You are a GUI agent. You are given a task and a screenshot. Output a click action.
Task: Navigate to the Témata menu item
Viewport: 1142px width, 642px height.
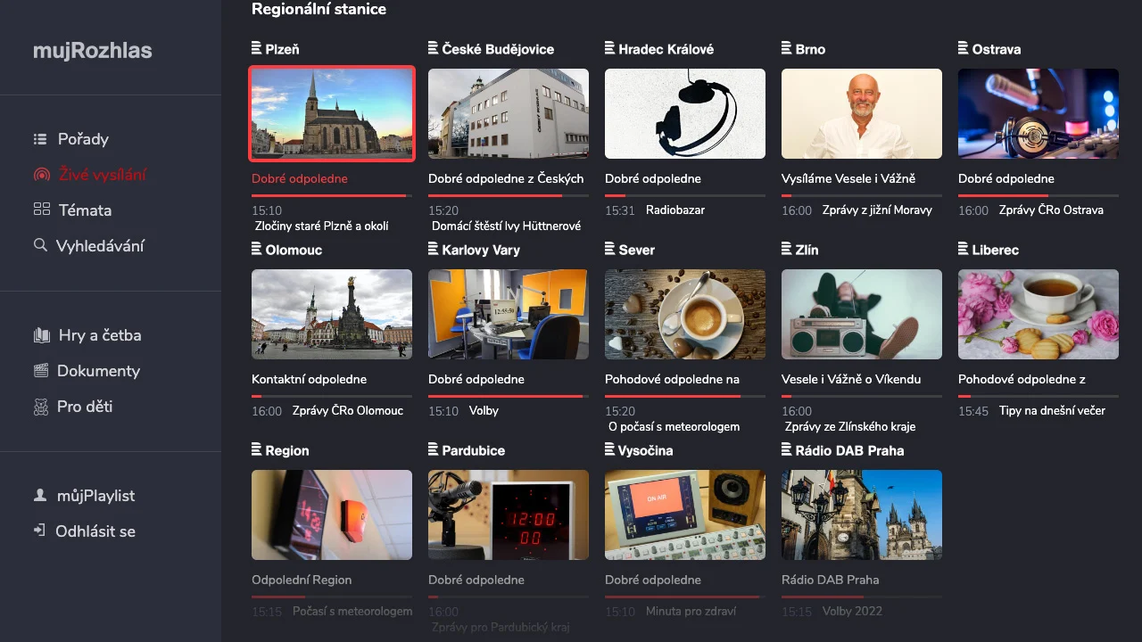click(84, 210)
